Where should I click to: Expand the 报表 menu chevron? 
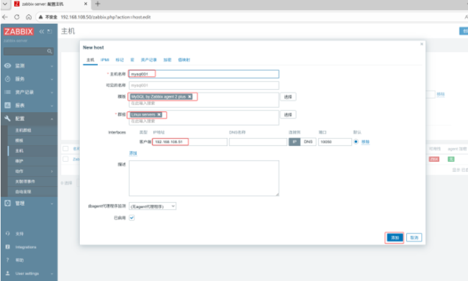52,105
